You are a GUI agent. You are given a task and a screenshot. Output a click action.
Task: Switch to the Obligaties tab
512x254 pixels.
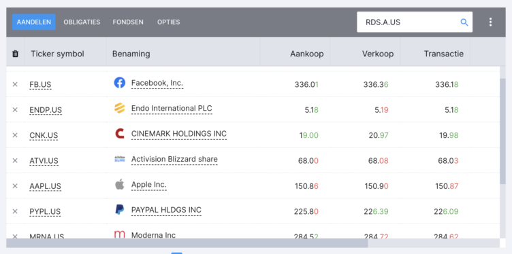click(x=82, y=22)
